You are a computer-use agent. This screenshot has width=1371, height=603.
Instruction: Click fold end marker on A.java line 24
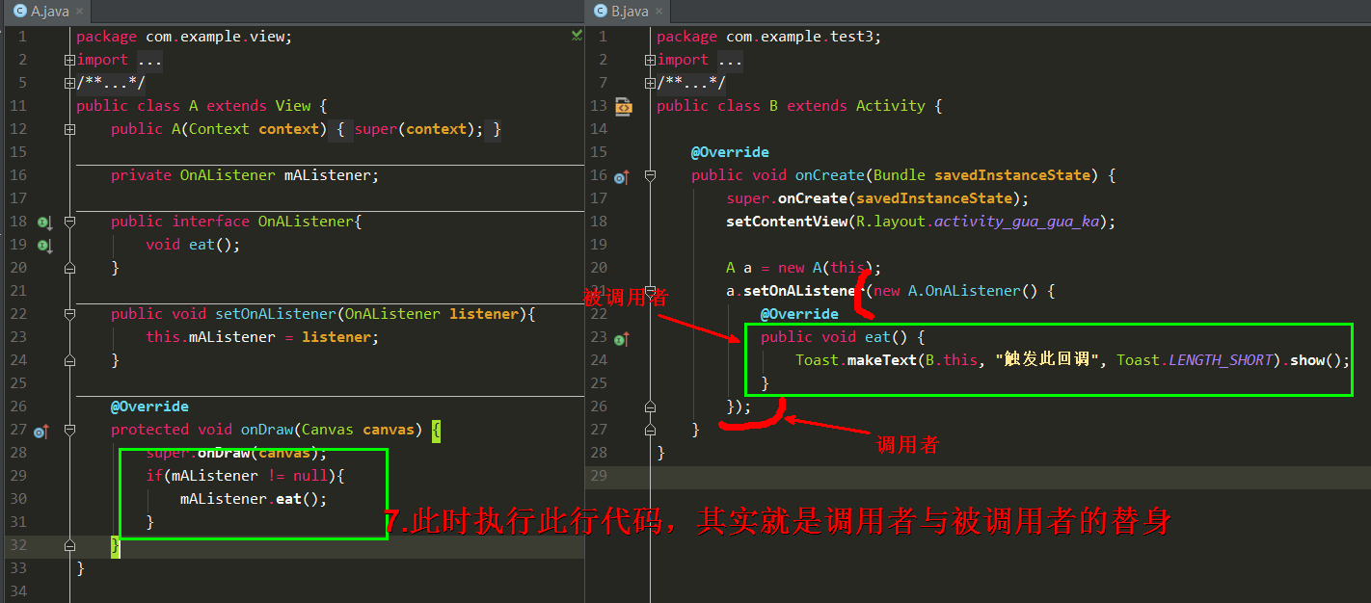[69, 360]
